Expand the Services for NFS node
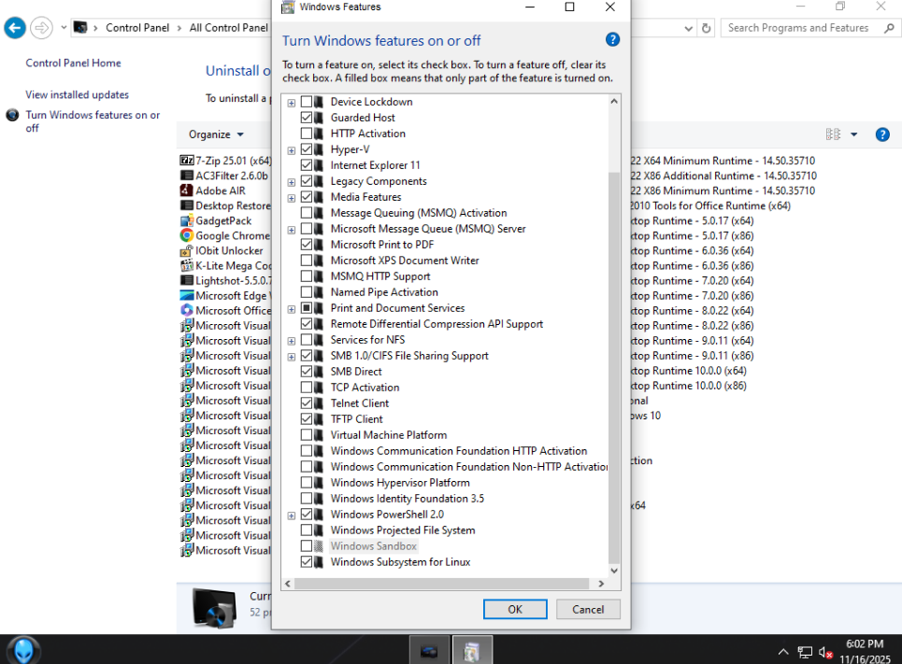 pos(292,341)
